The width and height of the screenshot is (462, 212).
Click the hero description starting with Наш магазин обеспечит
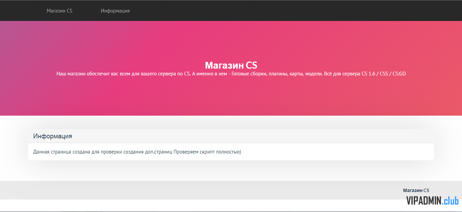(231, 73)
